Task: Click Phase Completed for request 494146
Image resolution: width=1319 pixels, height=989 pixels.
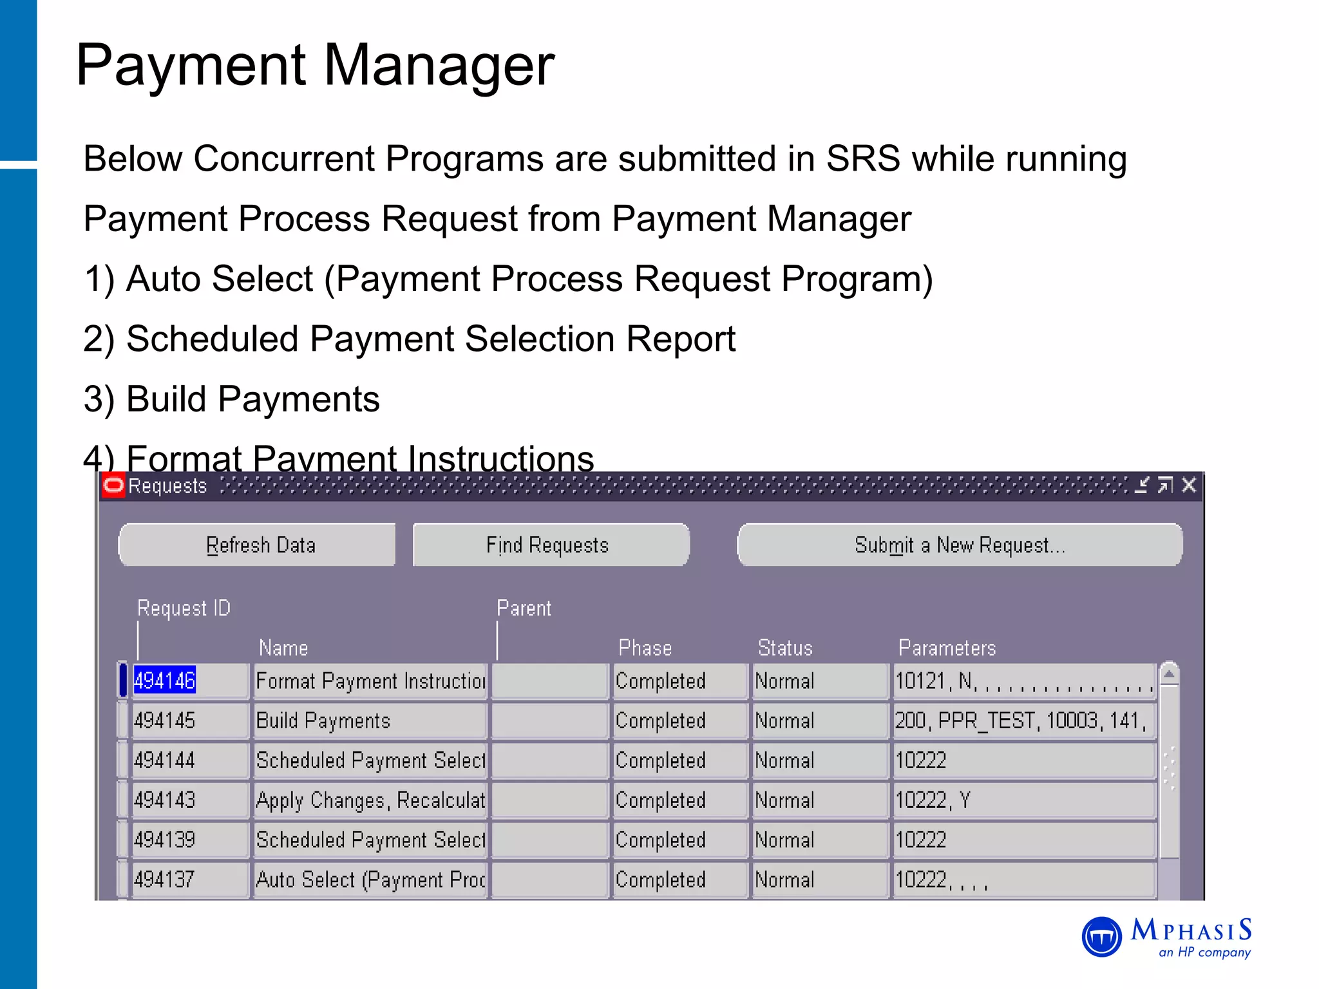Action: coord(680,681)
